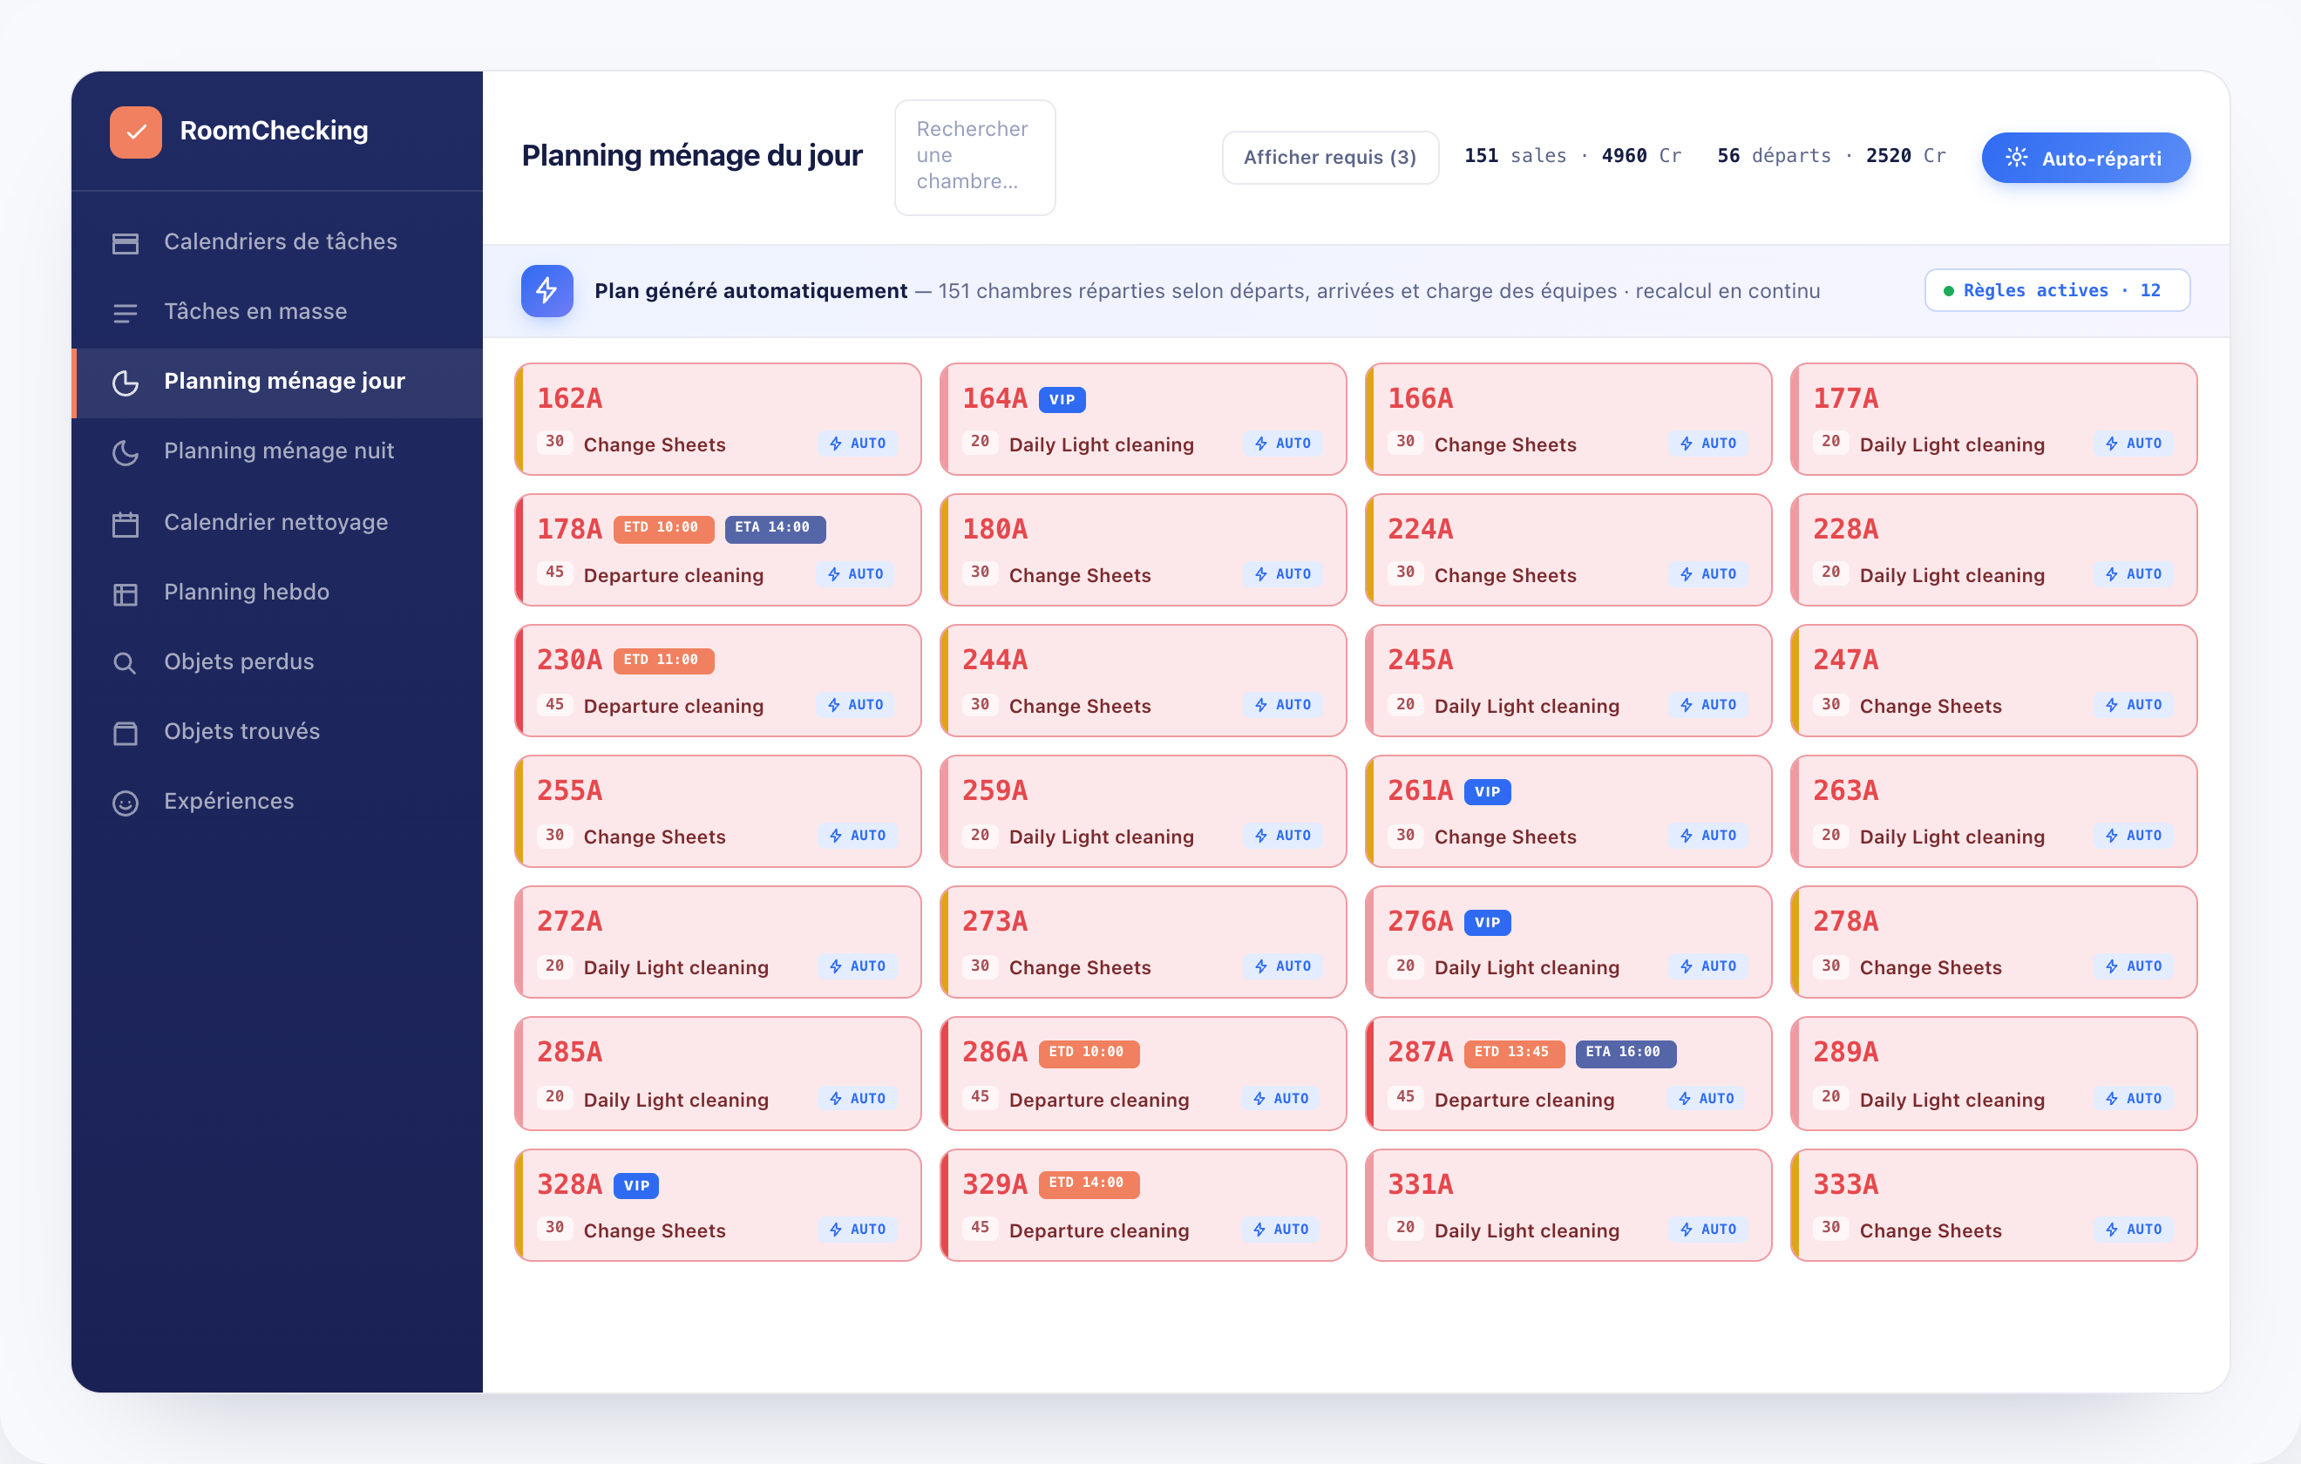Click the AUTO bolt badge on room 287A
This screenshot has height=1464, width=2301.
[1706, 1099]
